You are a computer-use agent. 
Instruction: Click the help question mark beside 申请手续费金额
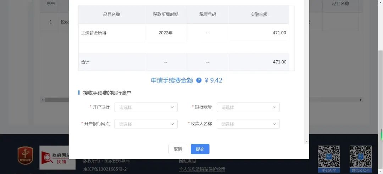click(199, 80)
